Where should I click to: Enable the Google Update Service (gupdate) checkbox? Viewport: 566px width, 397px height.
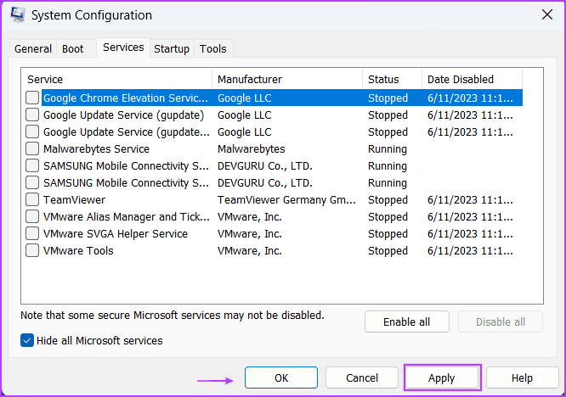(x=32, y=115)
